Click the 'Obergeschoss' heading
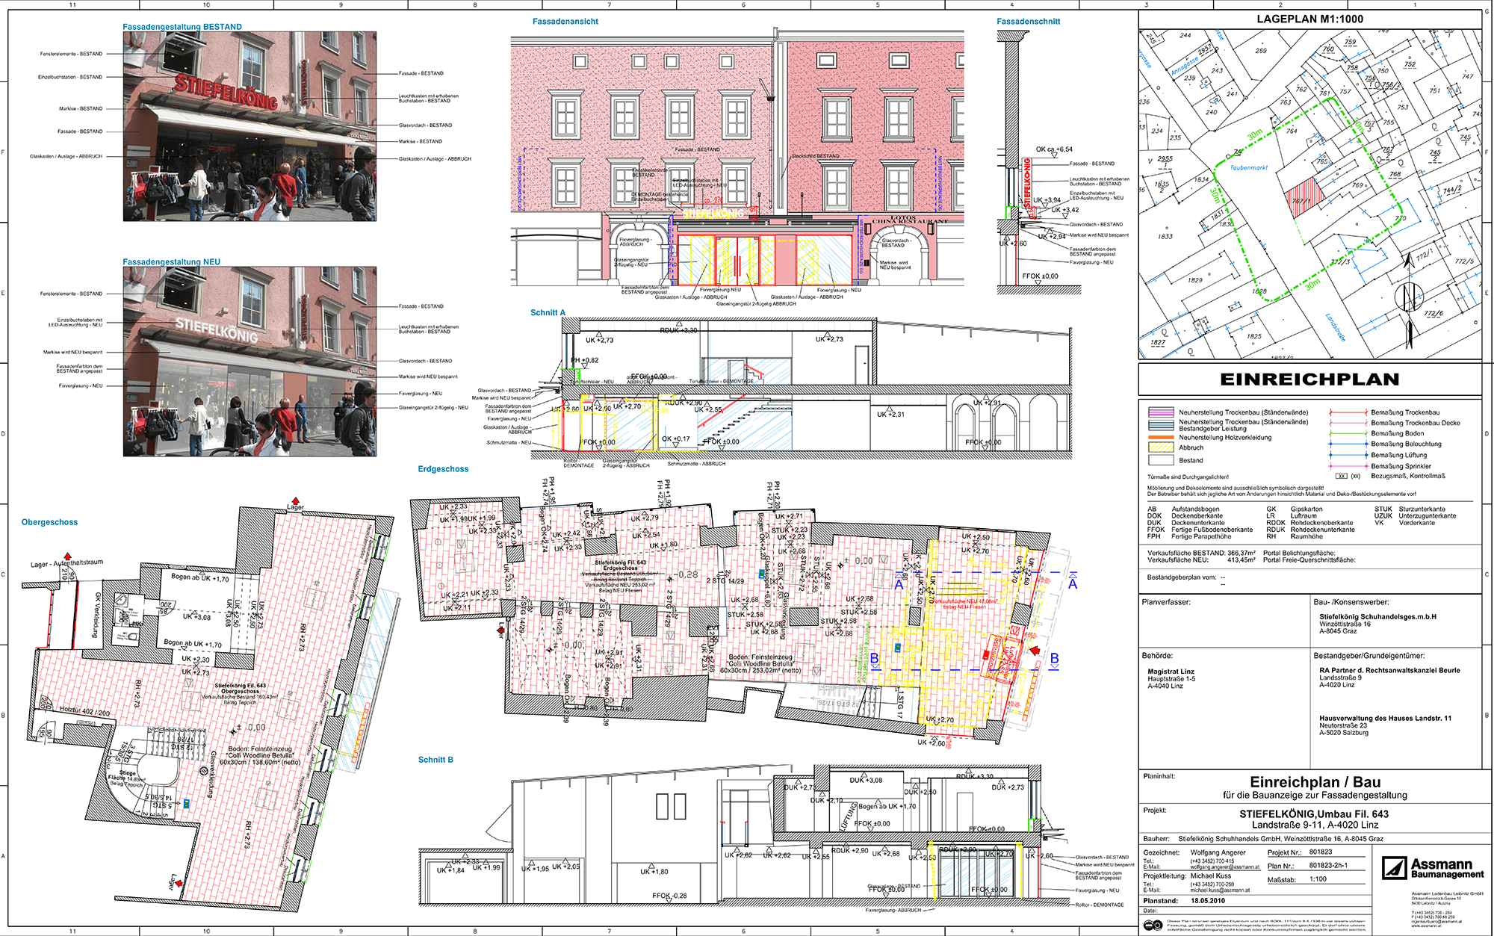1494x936 pixels. (49, 522)
